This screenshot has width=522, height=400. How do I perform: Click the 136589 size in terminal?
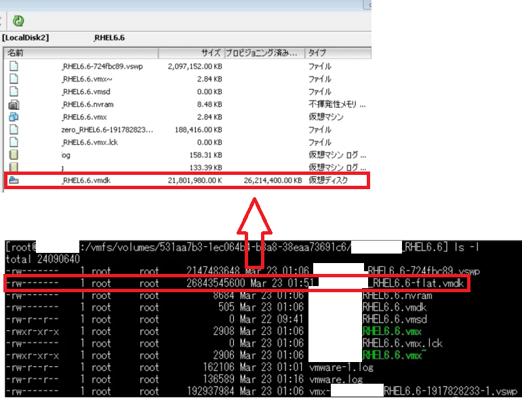(x=218, y=380)
